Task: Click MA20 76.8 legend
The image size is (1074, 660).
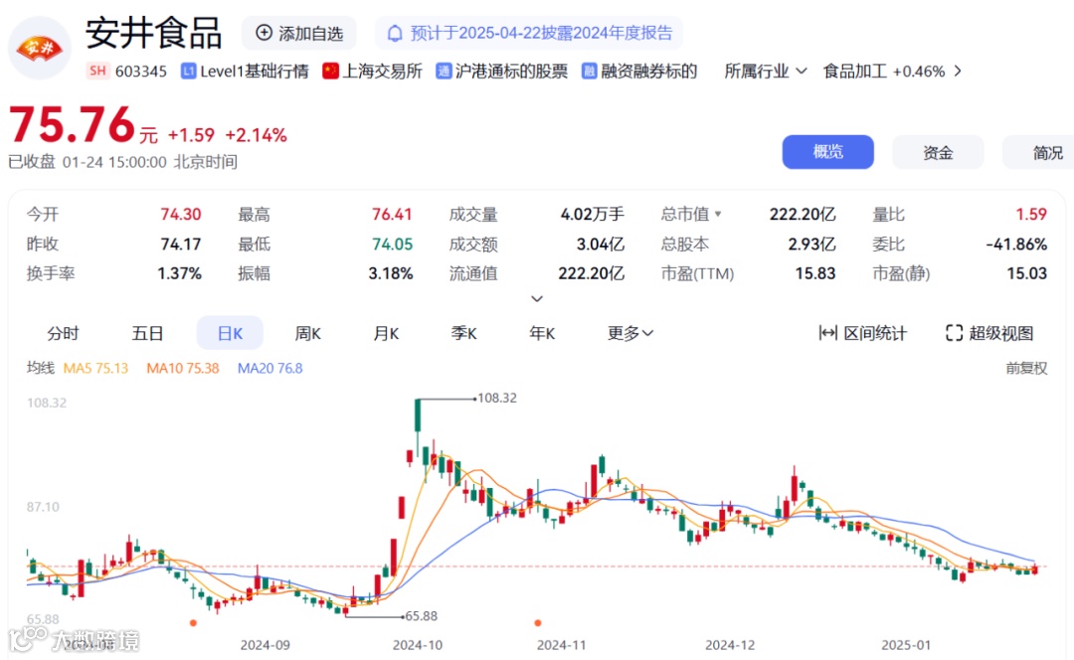Action: click(269, 369)
